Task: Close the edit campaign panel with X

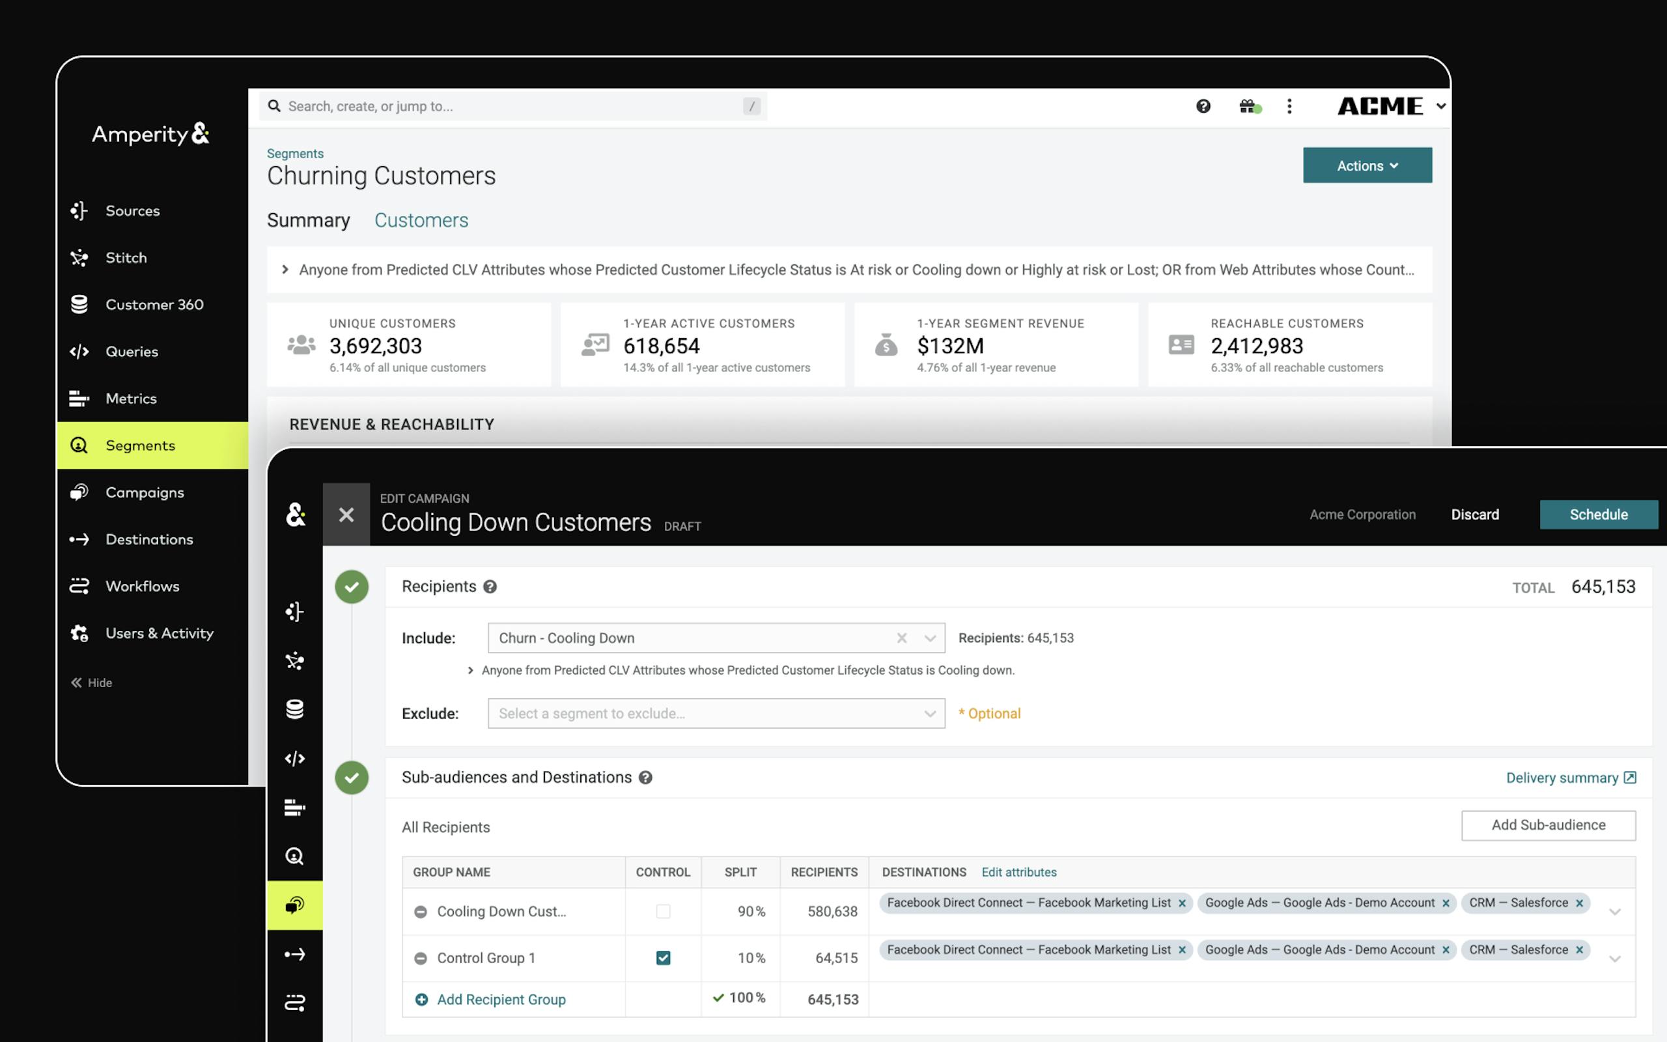Action: 346,514
